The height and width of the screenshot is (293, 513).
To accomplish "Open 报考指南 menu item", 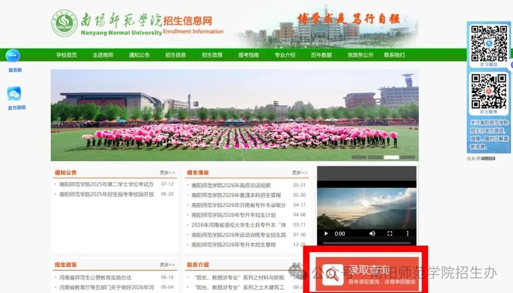I will (x=248, y=55).
